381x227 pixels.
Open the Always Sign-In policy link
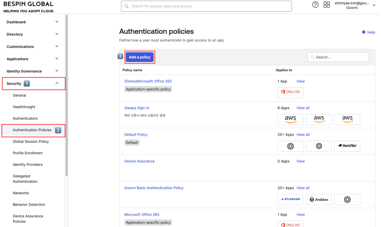point(137,108)
